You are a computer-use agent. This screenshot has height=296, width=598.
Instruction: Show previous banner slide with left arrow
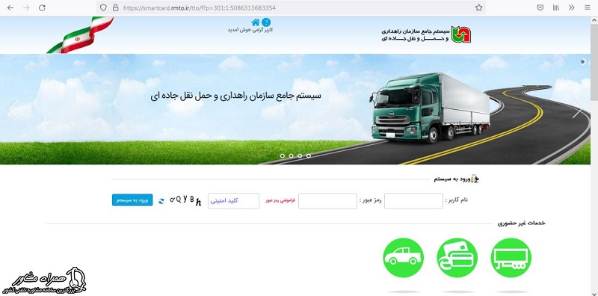point(13,109)
